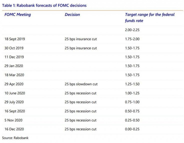Screen dimensions: 184x143
Task: Click the '11 Dec 2019' meeting date
Action: pos(14,57)
